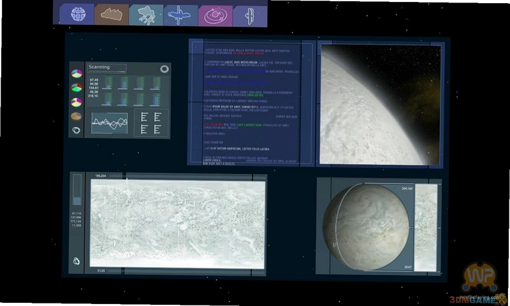Screen dimensions: 510x306
Task: Open the waveform graph in Scanning panel
Action: 110,123
